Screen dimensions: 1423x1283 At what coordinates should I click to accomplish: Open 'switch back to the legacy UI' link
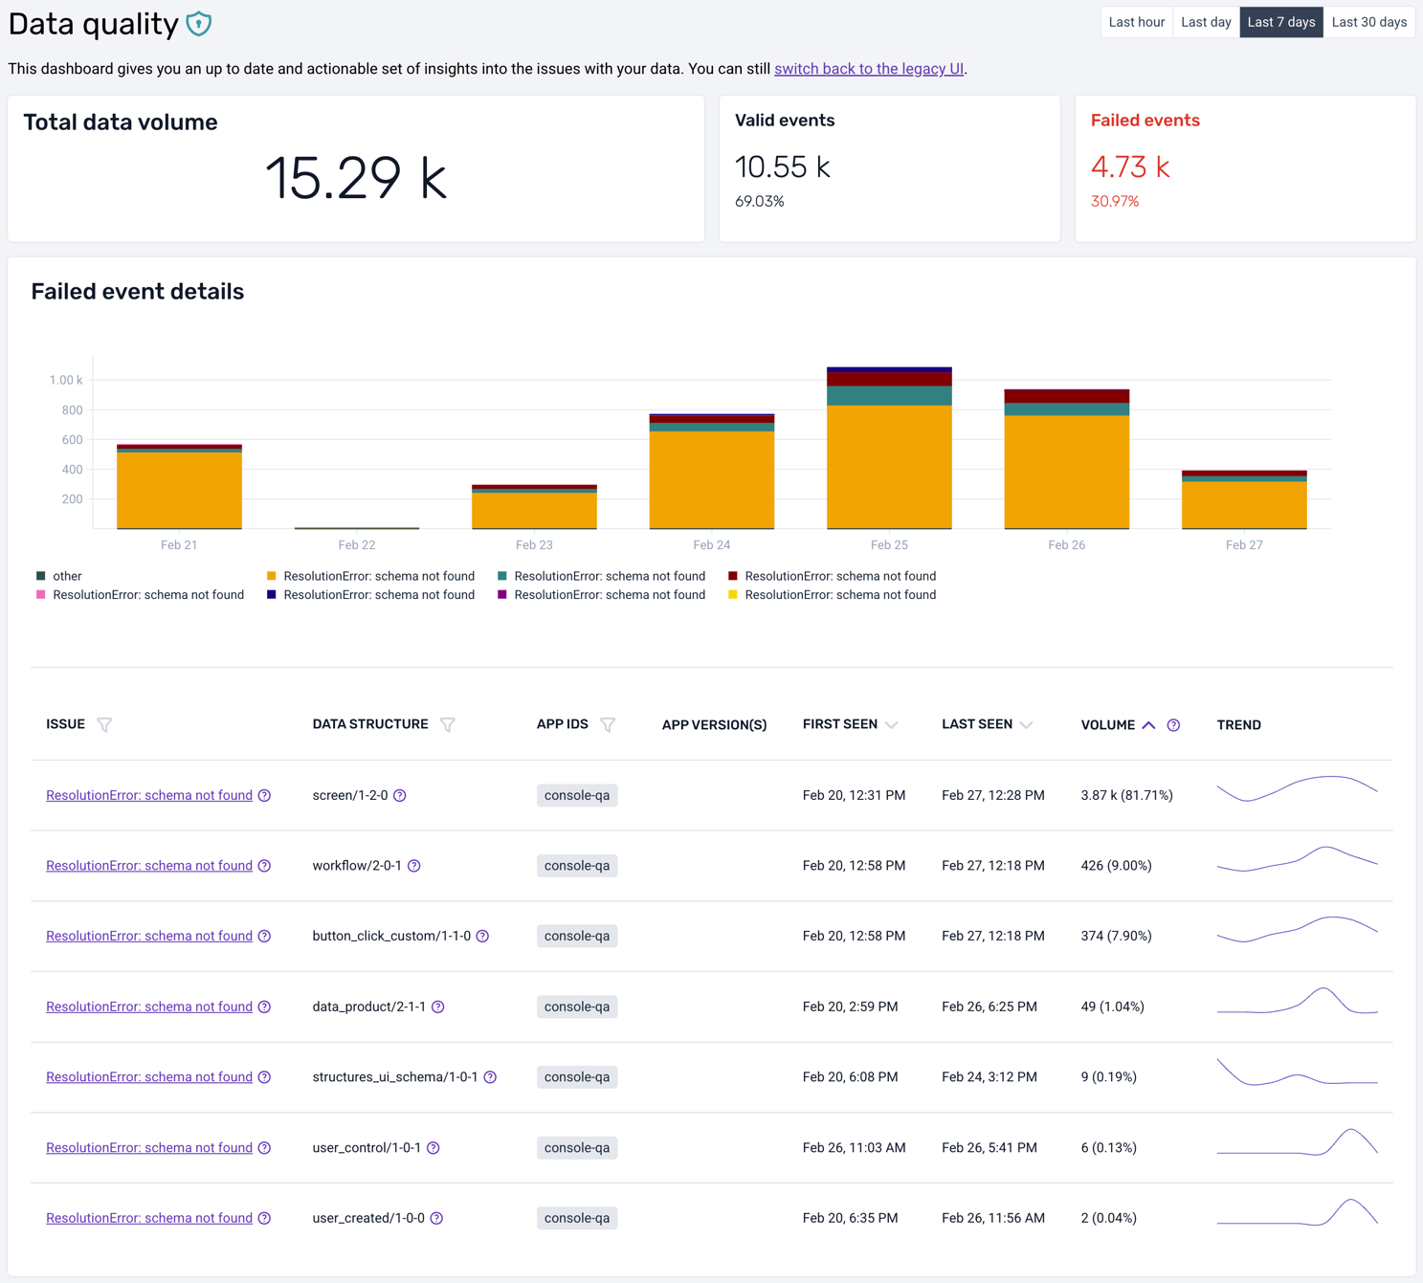[x=868, y=69]
